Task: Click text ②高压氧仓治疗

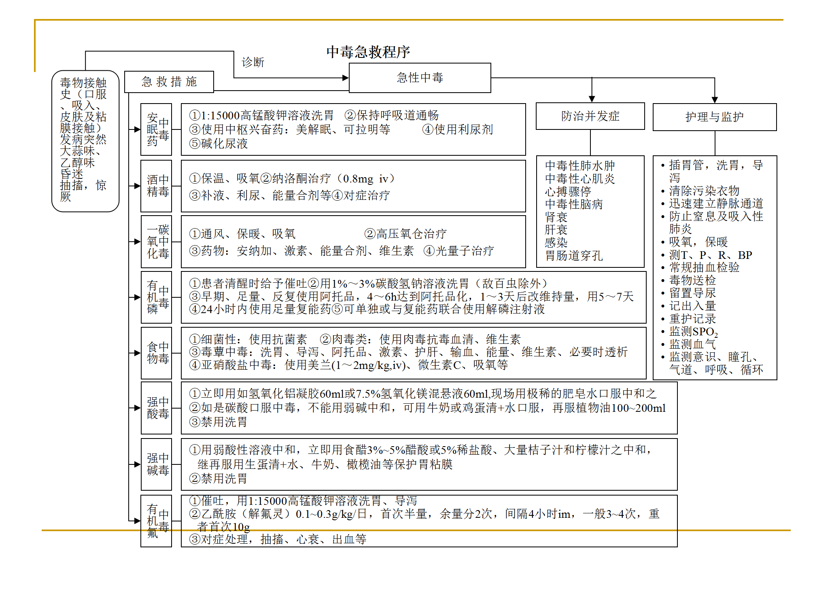Action: pyautogui.click(x=405, y=234)
